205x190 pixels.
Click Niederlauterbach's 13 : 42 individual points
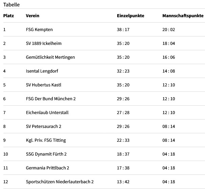coord(123,182)
